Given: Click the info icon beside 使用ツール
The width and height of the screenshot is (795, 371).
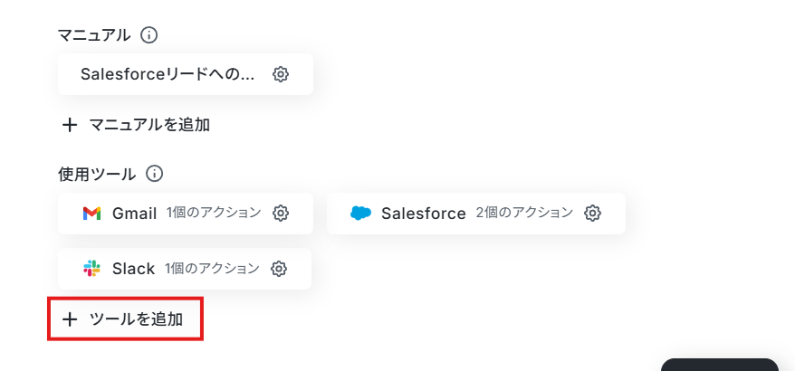Looking at the screenshot, I should tap(154, 174).
